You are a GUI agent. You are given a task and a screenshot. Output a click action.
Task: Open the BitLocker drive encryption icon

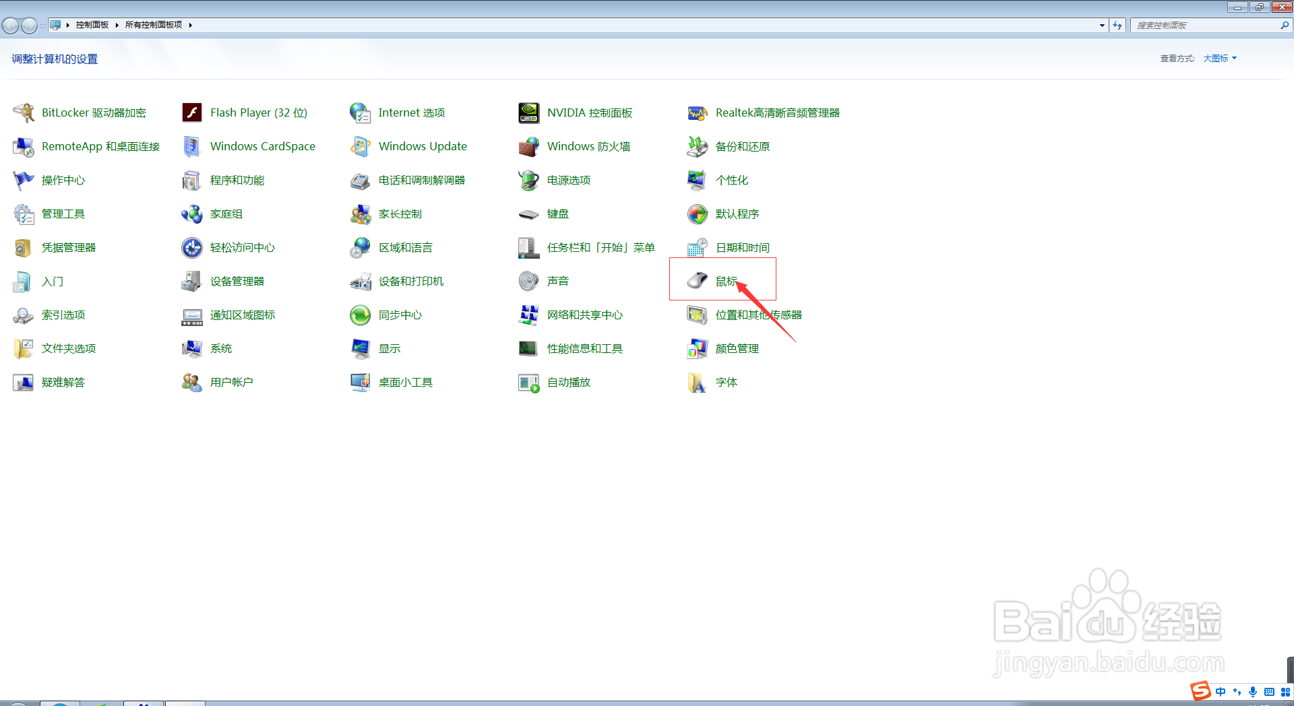tap(24, 113)
